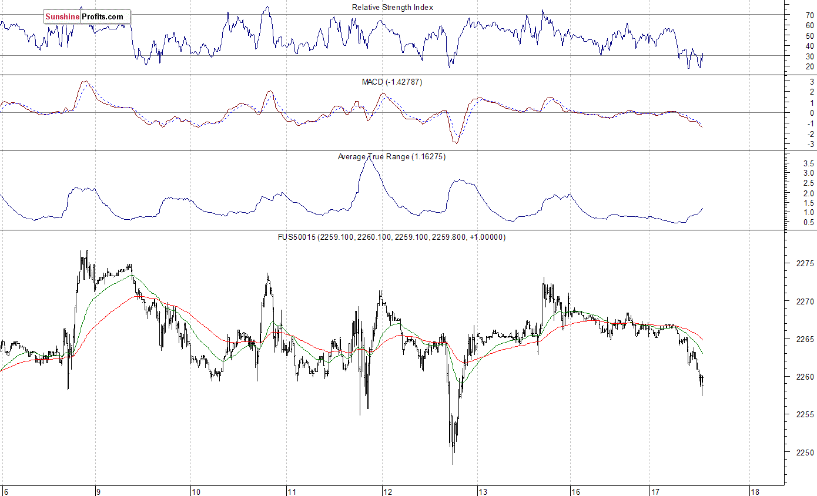Click price axis label 2255

pos(806,414)
